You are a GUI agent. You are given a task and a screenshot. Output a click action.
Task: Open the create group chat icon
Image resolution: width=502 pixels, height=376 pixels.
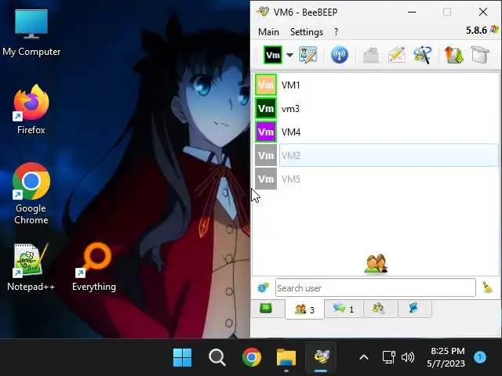click(x=422, y=55)
